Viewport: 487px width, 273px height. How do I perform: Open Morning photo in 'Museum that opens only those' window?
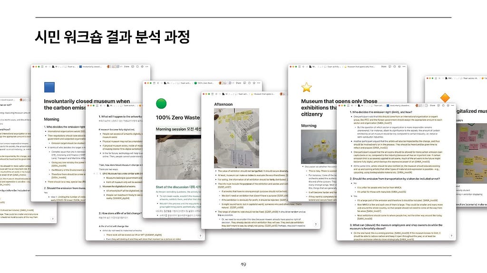[x=319, y=147]
